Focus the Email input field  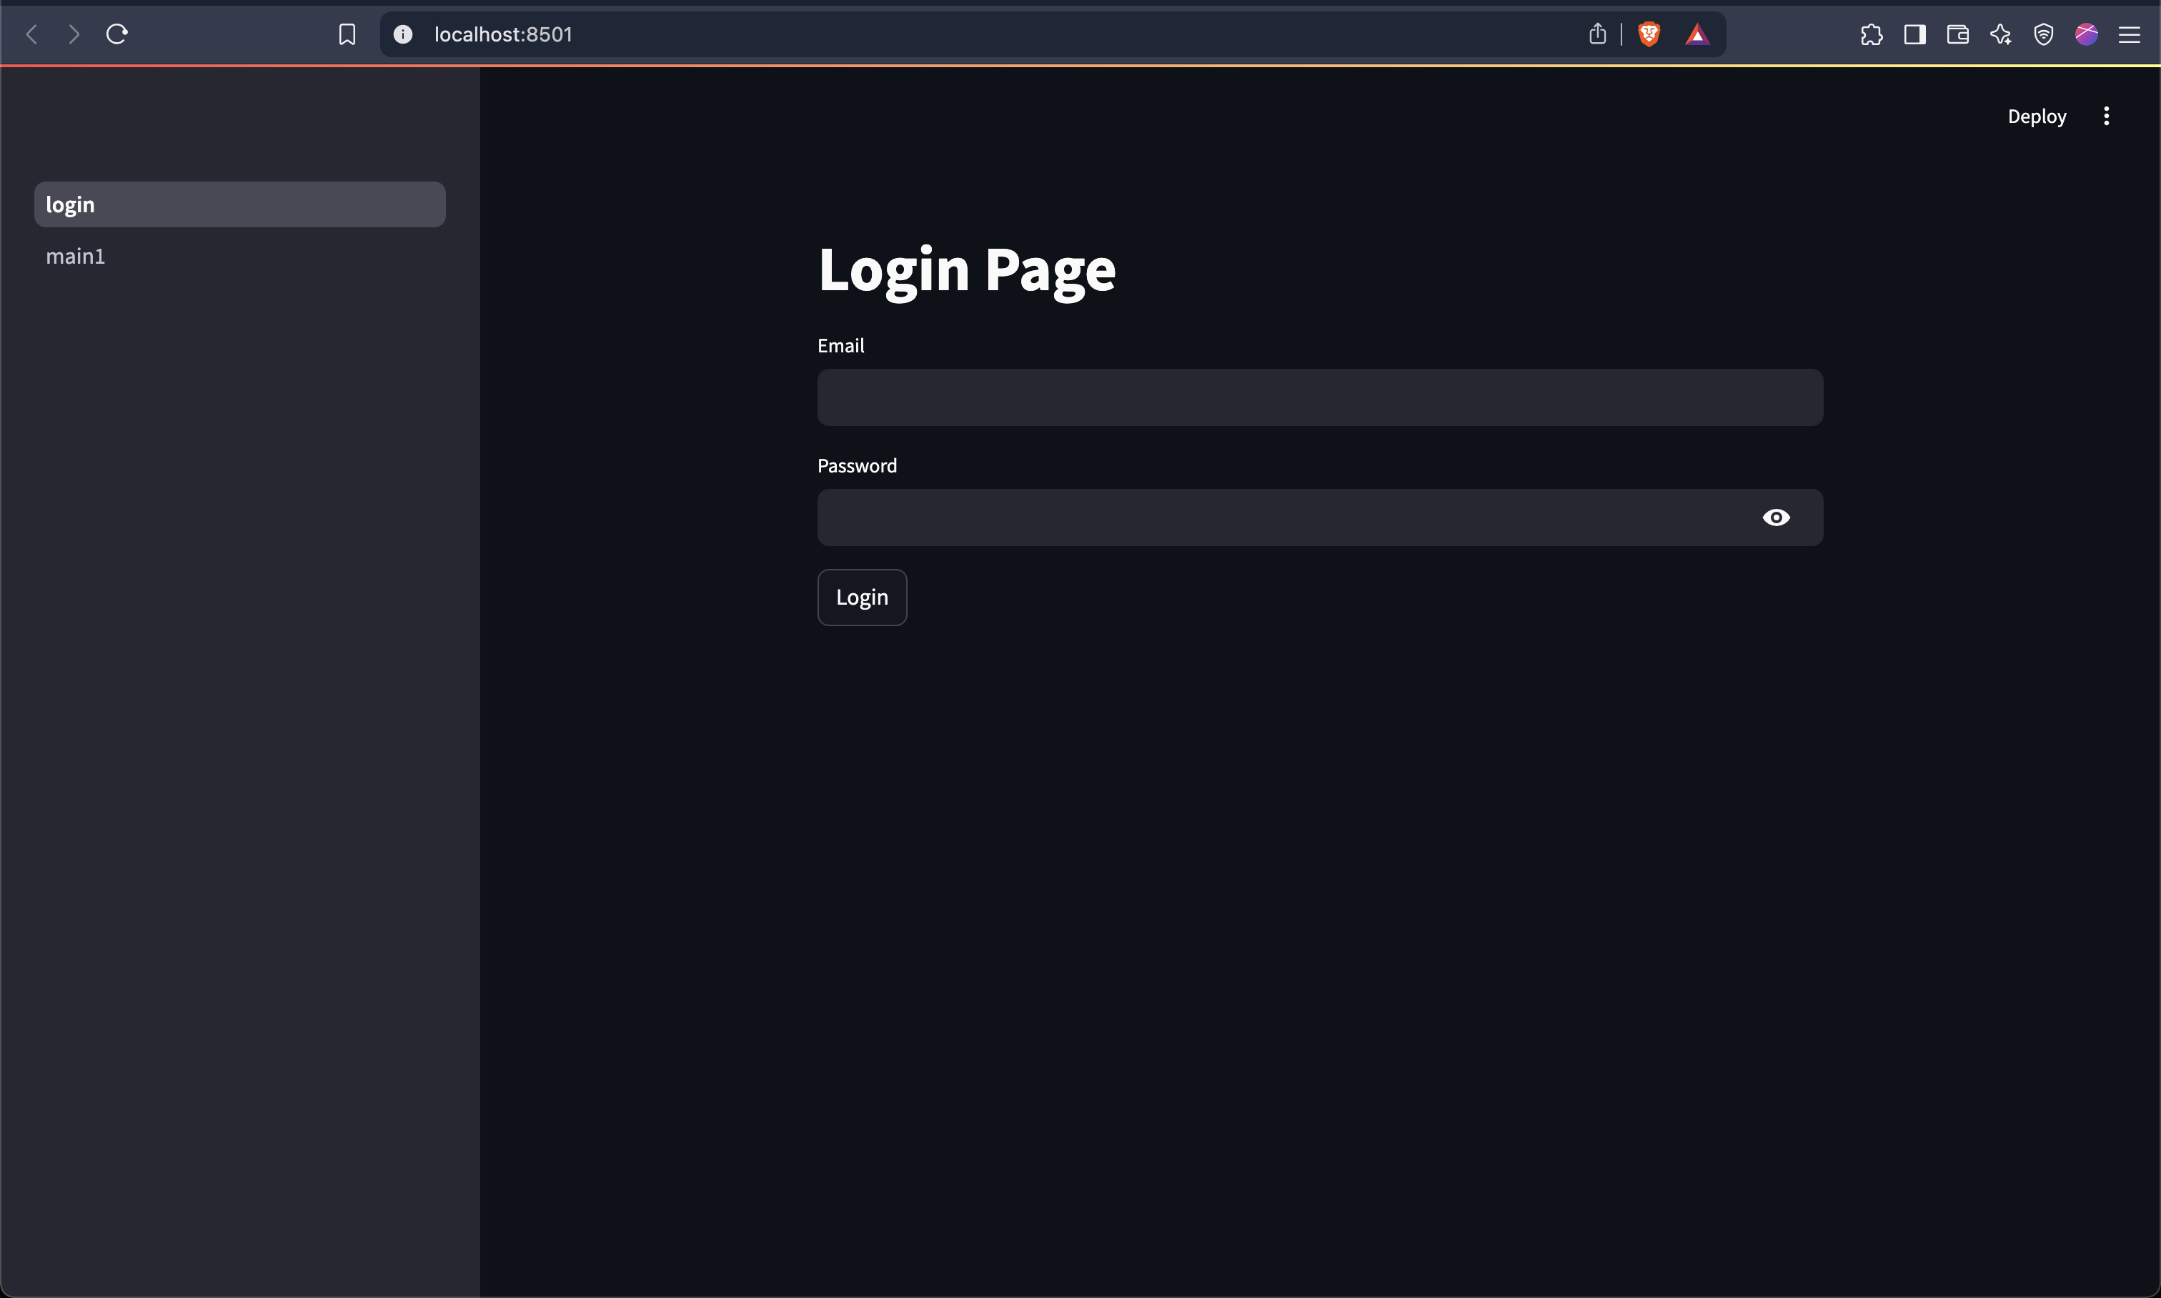point(1318,398)
